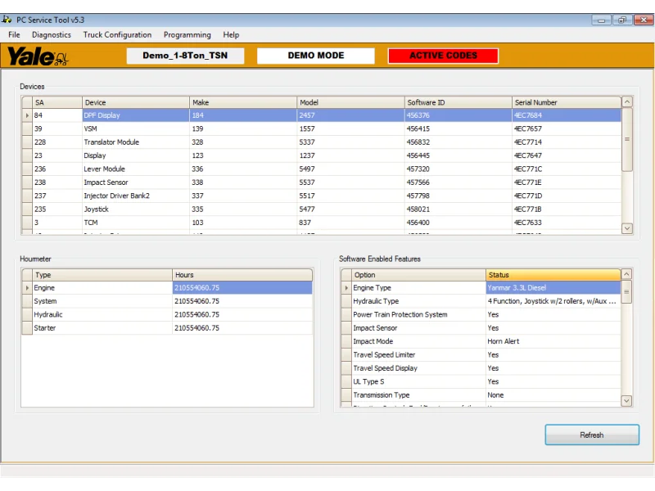Viewport: 655px width, 491px height.
Task: Close the PC Service Tool window
Action: tap(644, 20)
